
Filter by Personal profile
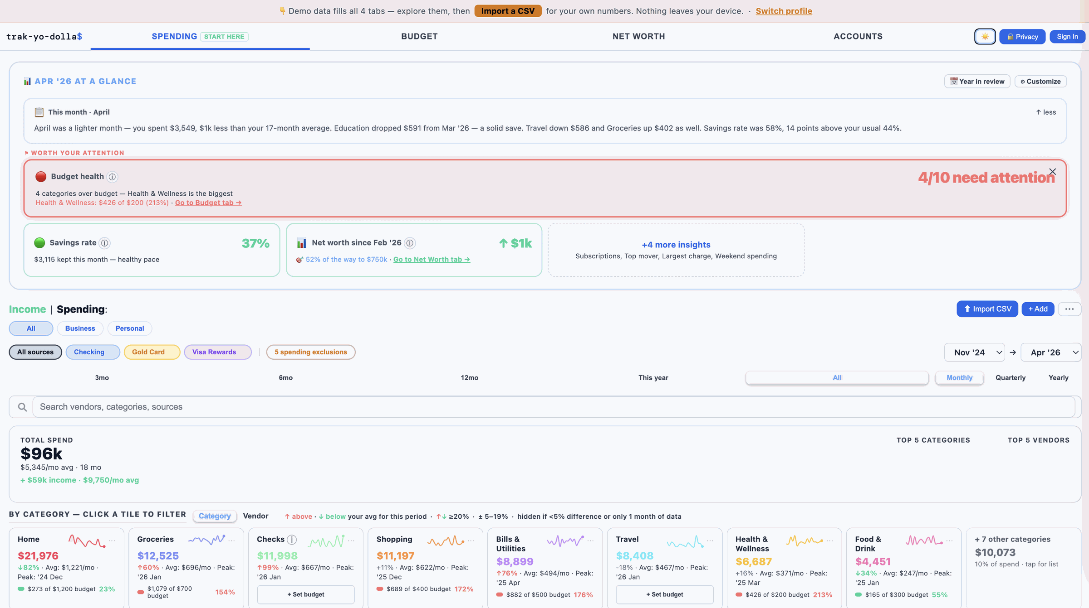click(129, 328)
